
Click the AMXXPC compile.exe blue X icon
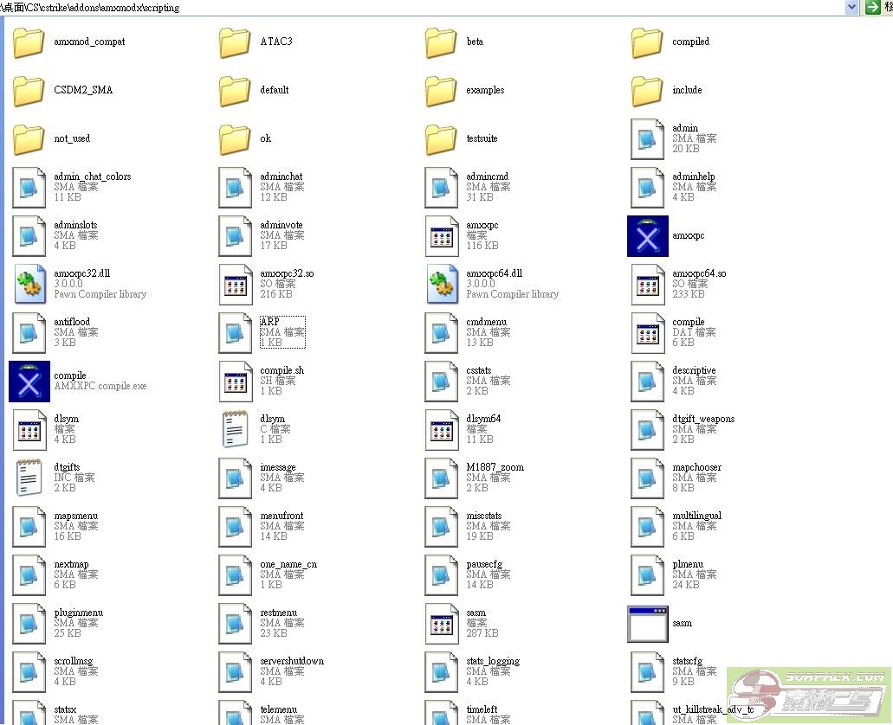(x=29, y=382)
